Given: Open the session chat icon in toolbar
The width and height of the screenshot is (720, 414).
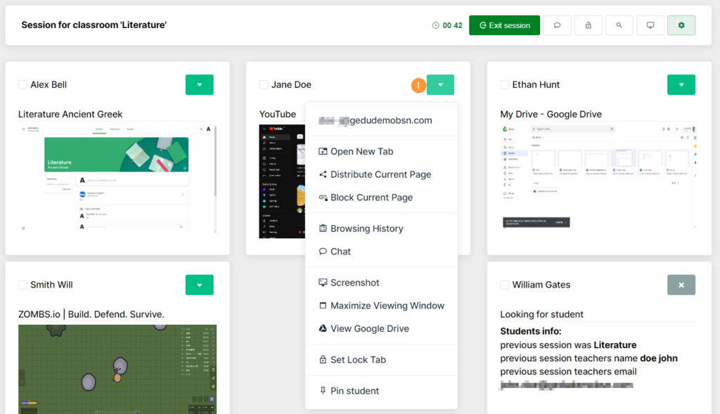Looking at the screenshot, I should (557, 25).
